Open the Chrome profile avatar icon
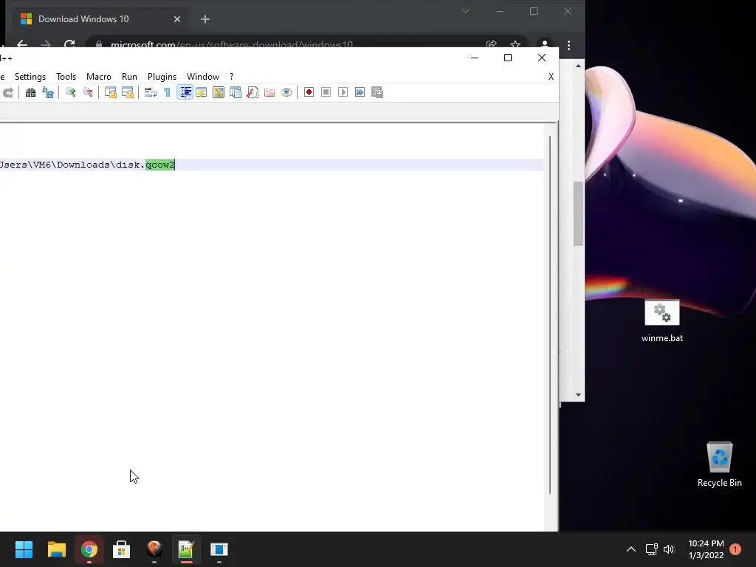 click(x=545, y=44)
